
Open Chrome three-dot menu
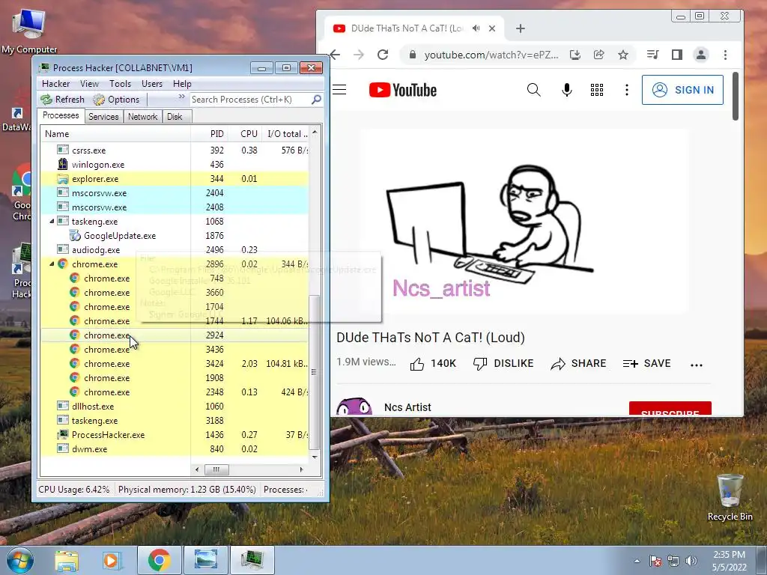725,55
